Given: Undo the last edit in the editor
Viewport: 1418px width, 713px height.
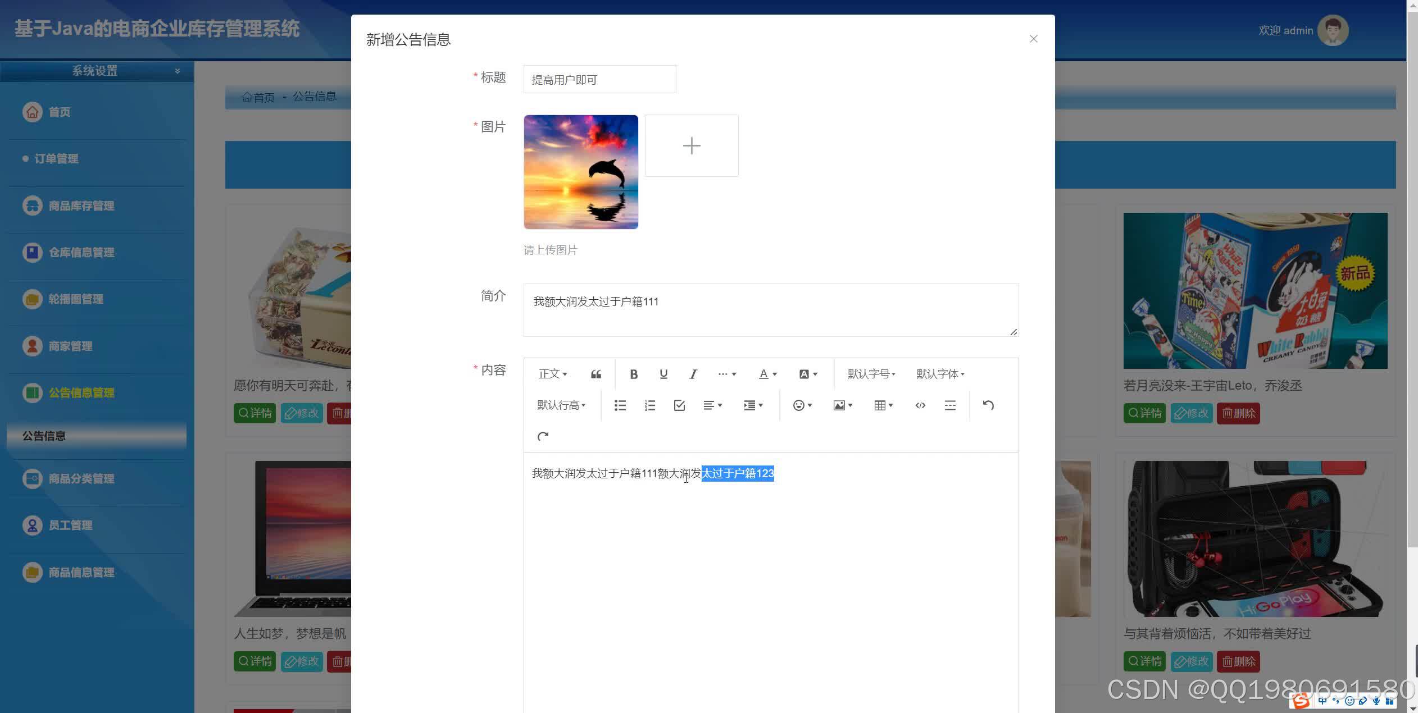Looking at the screenshot, I should click(x=988, y=405).
